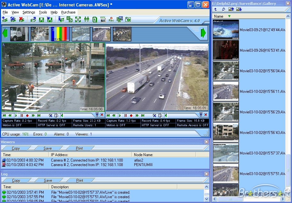Open the Settings menu

pyautogui.click(x=29, y=12)
